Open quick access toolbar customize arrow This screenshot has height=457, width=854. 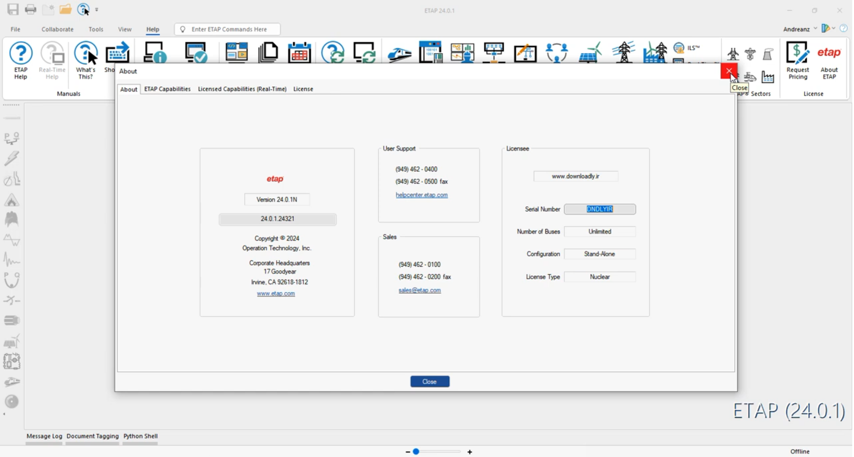[x=97, y=10]
